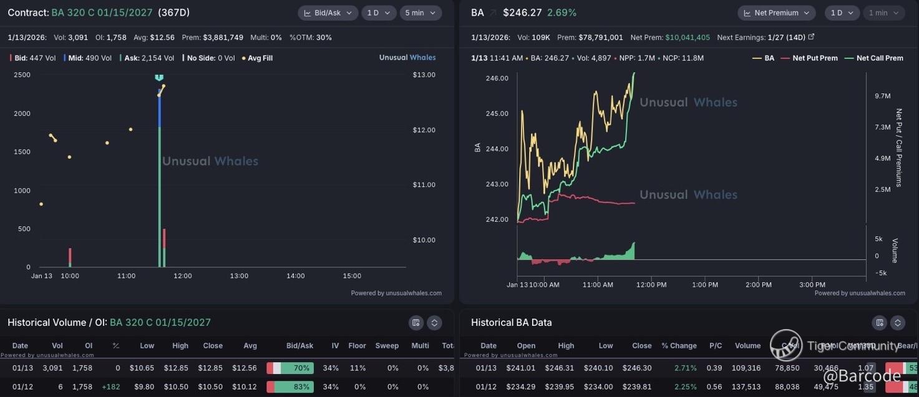This screenshot has height=397, width=919.
Task: Toggle the Net Put Prem legend line
Action: [809, 58]
